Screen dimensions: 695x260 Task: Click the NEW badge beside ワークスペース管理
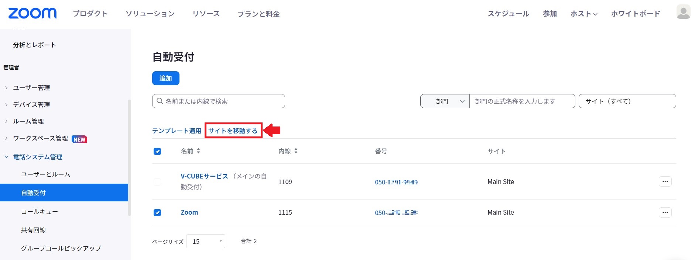coord(79,139)
